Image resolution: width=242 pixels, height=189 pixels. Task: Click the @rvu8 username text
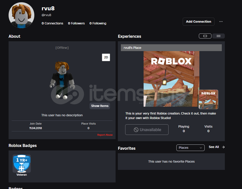[x=46, y=15]
